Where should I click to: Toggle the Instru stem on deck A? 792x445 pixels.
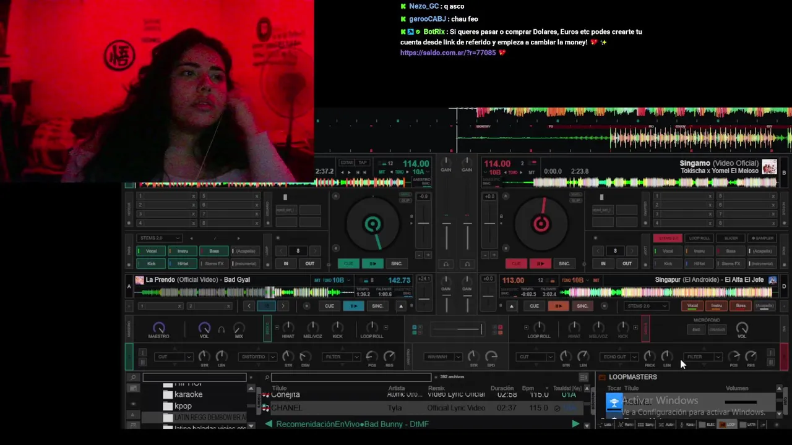[183, 251]
